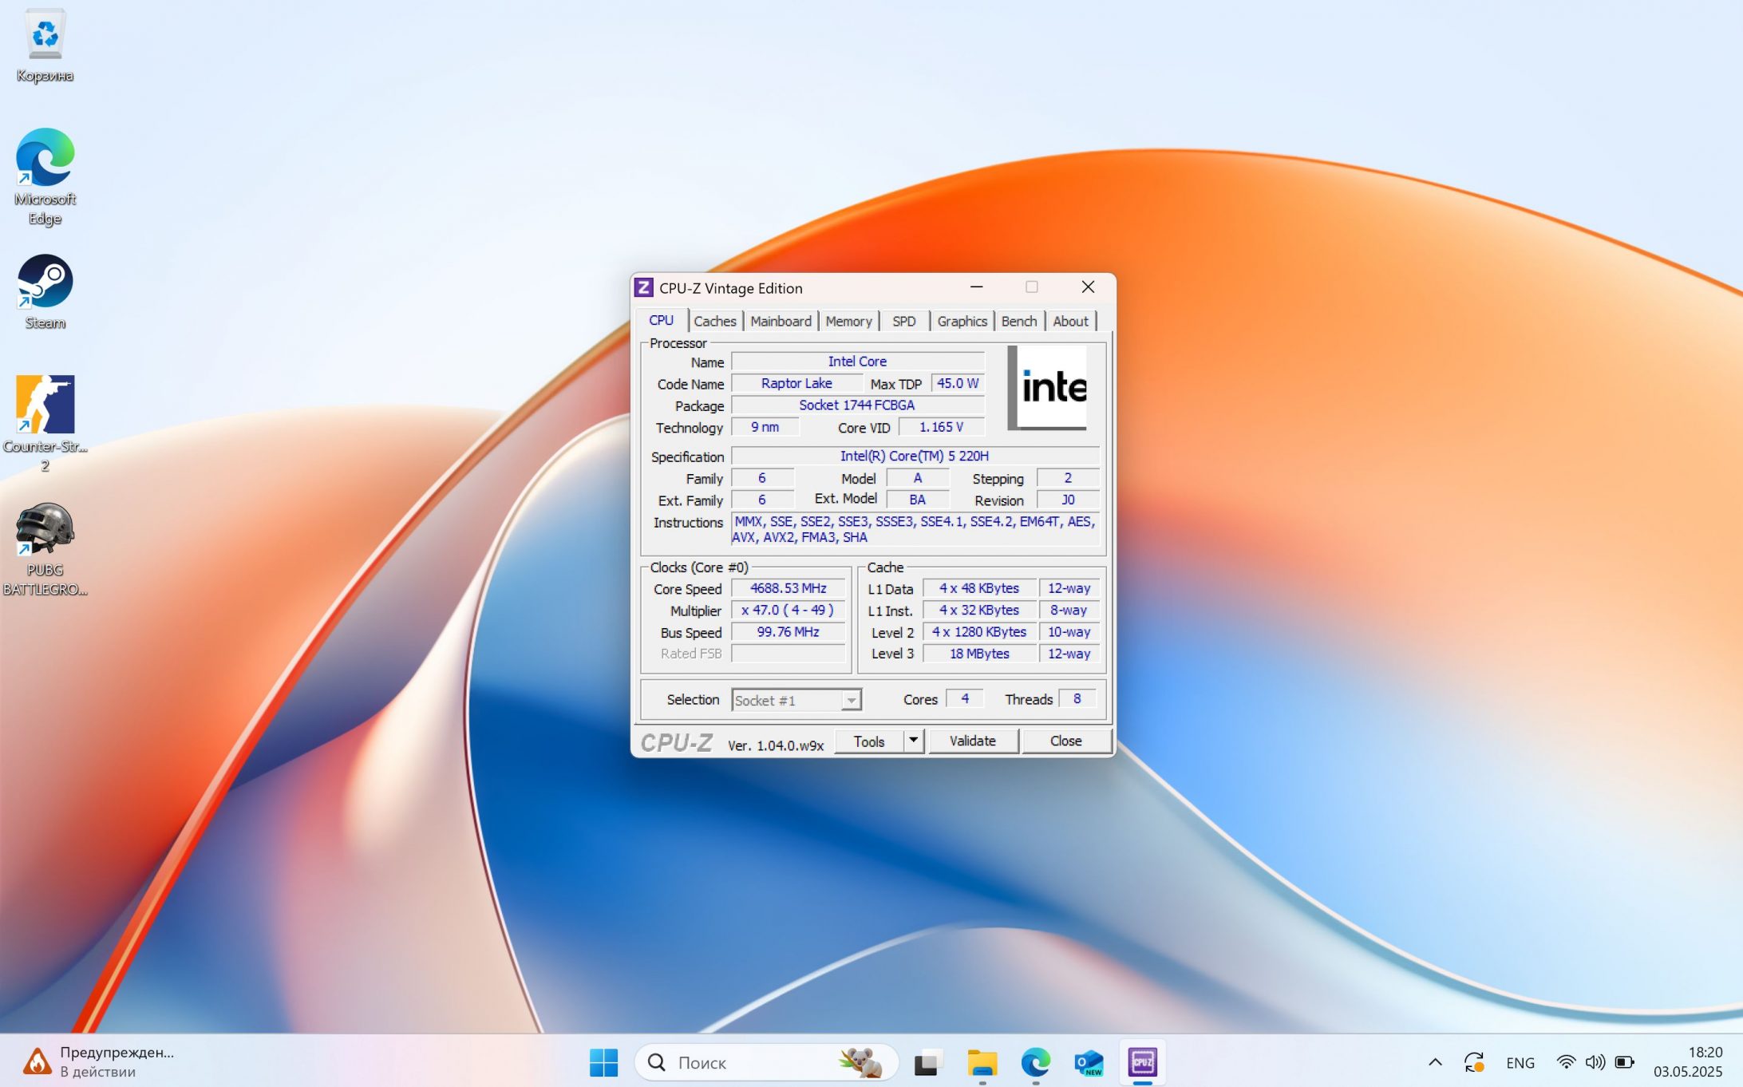Click the Name field 'Intel Core'
This screenshot has width=1743, height=1087.
click(858, 362)
